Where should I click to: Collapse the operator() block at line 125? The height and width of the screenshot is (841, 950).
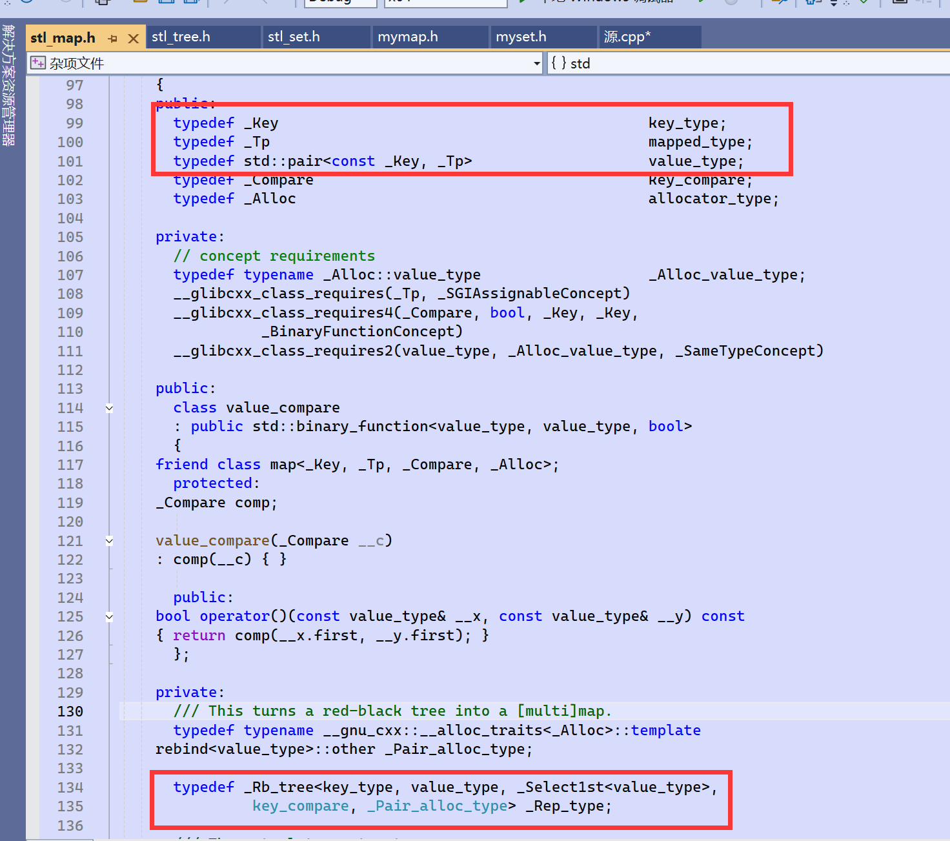tap(109, 617)
